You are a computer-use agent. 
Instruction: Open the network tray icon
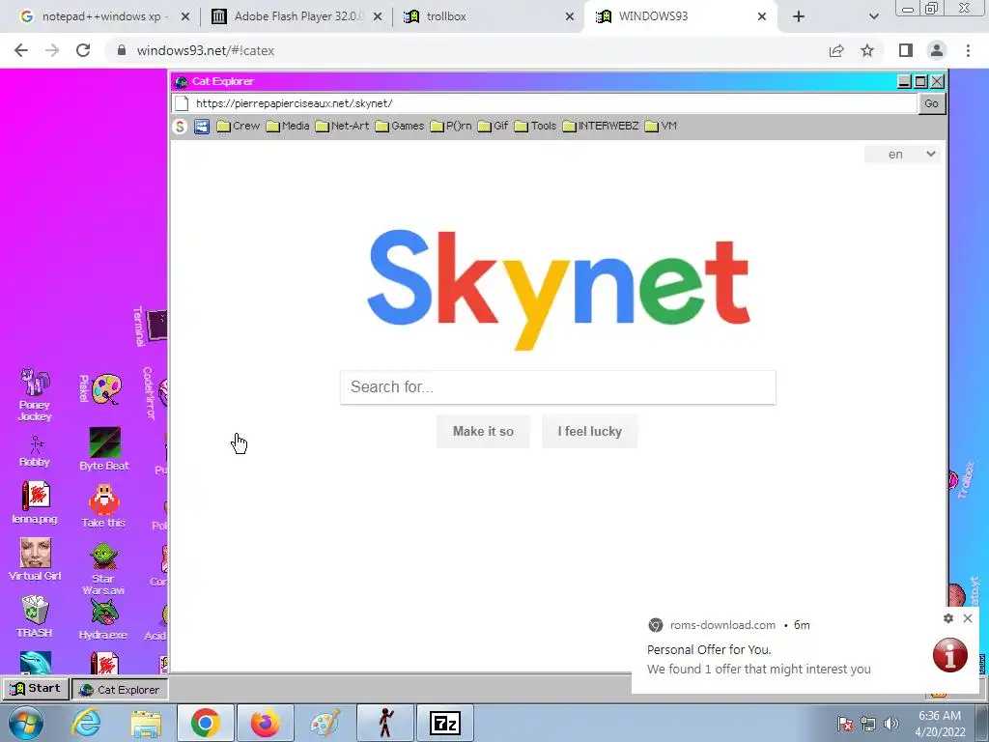(x=868, y=724)
